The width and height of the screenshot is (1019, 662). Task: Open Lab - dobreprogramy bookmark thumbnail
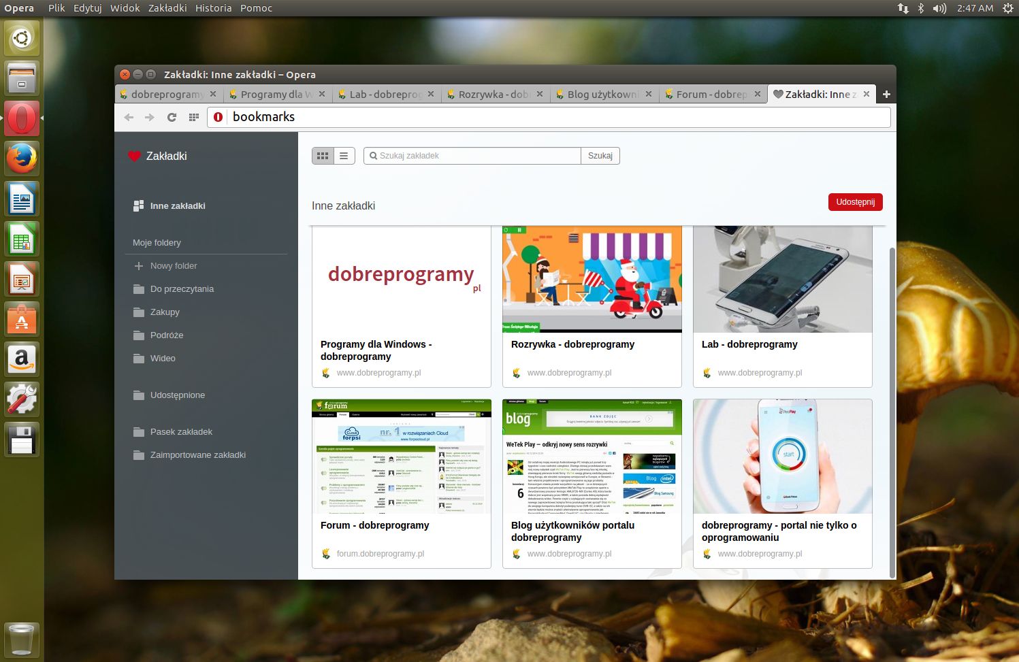[x=783, y=279]
